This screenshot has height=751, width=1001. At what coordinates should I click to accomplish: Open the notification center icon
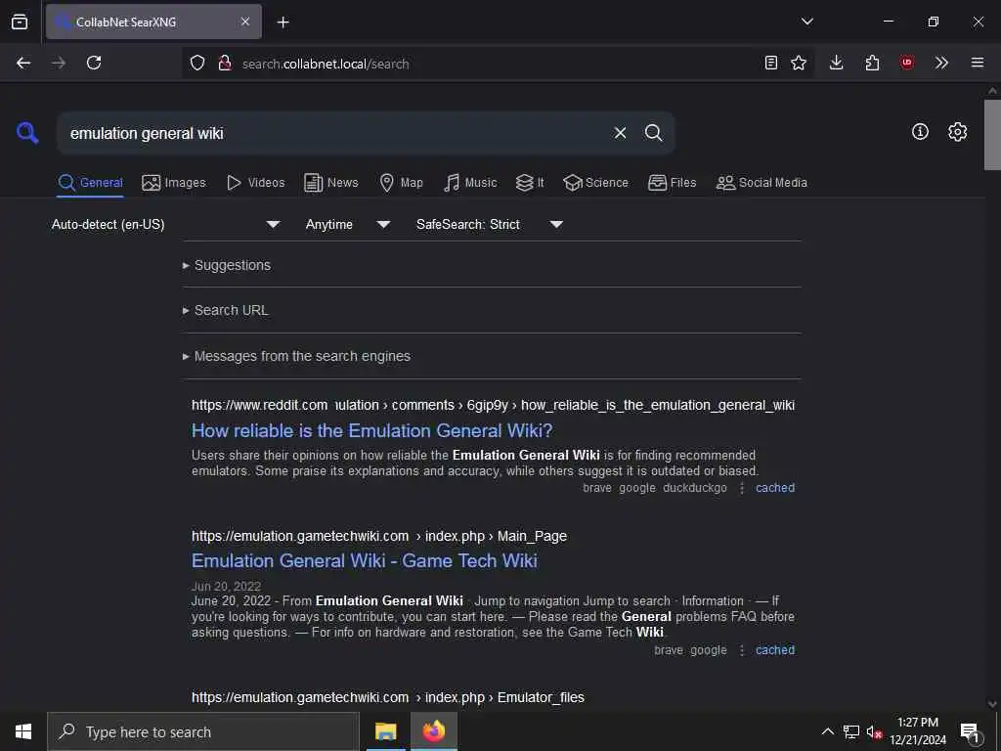970,731
